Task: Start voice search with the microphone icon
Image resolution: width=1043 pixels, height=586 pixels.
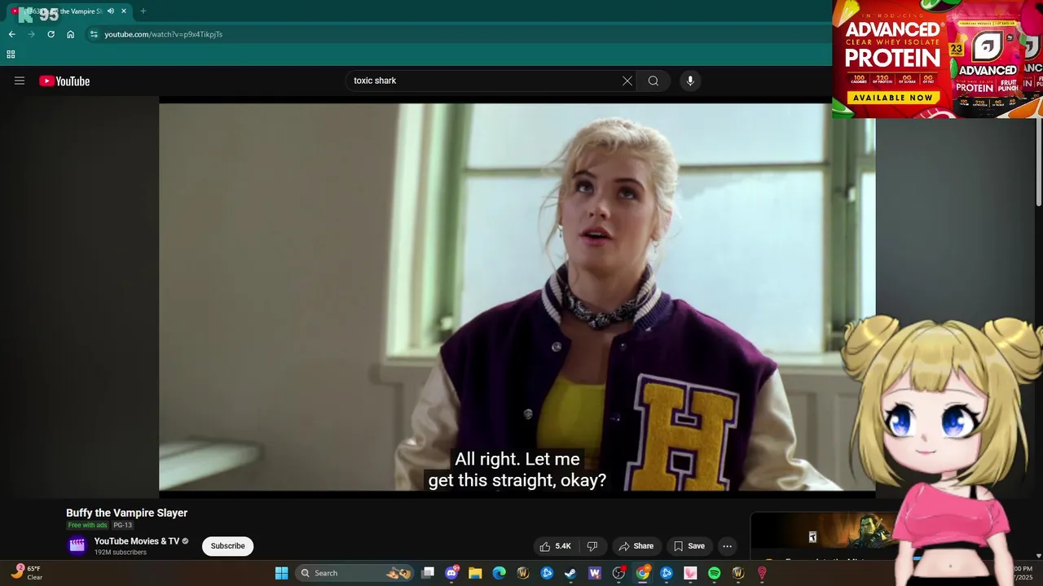Action: pos(690,81)
